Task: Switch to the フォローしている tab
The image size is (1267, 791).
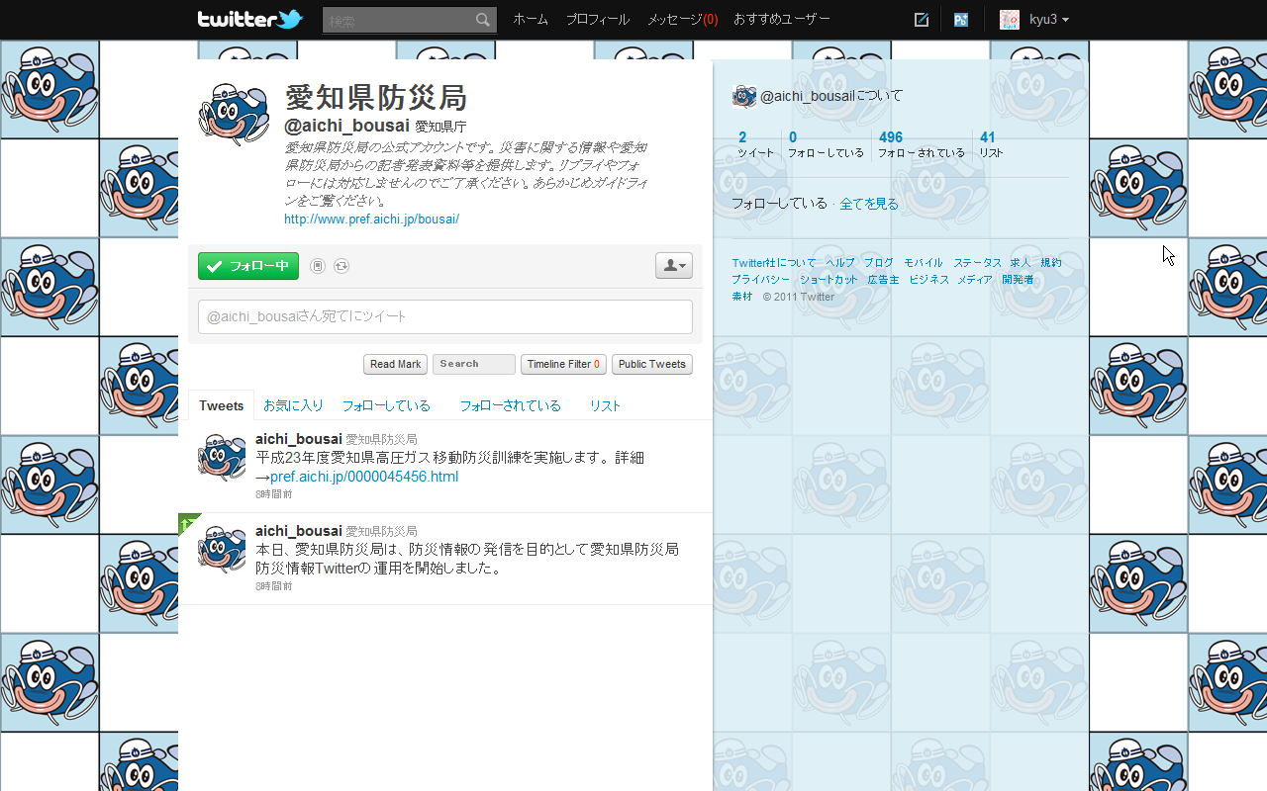Action: [386, 405]
